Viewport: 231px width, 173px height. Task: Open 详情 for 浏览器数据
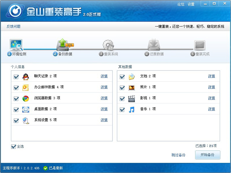point(104,98)
